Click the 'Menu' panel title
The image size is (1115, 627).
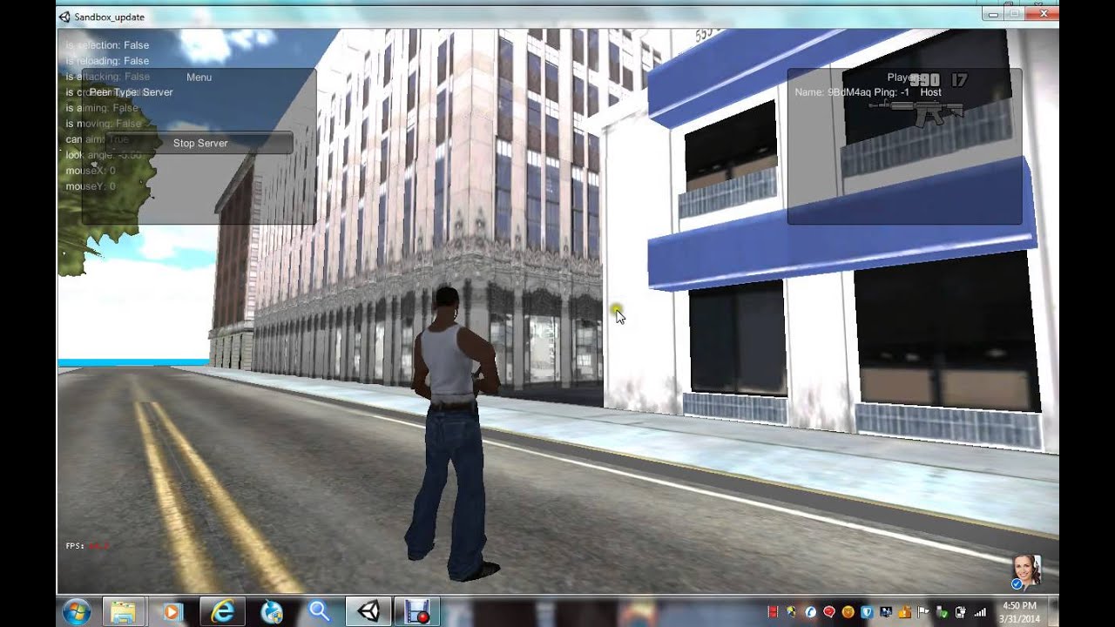pos(199,78)
